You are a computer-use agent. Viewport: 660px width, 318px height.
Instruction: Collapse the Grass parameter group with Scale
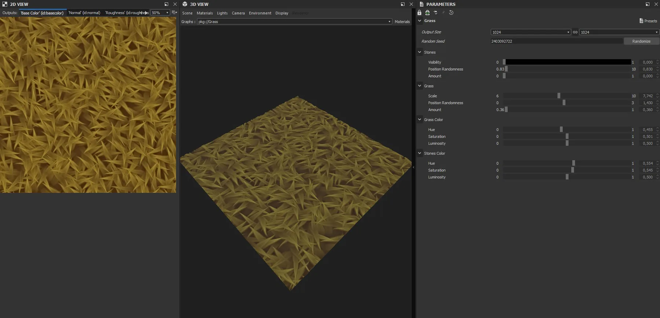[x=420, y=86]
